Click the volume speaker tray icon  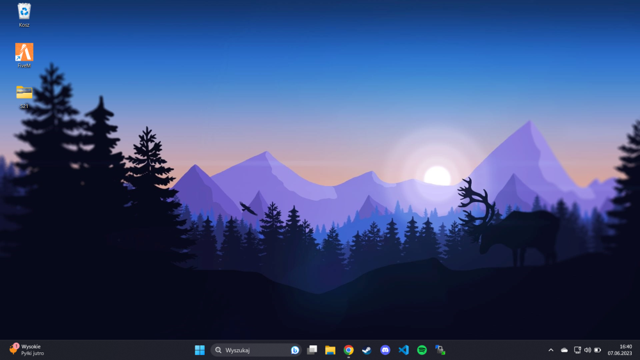[x=588, y=350]
